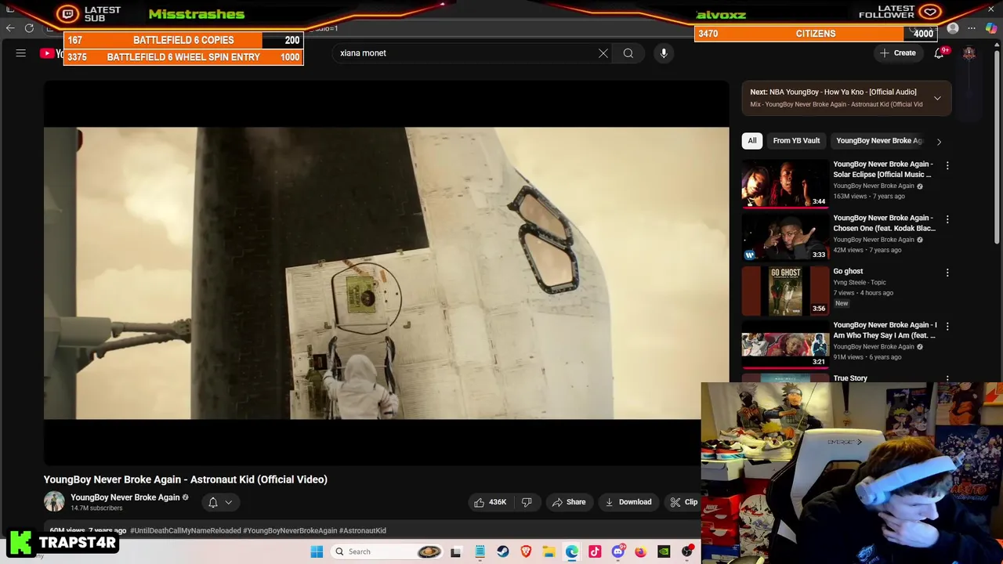Open the browser three-dot settings menu
Screen dimensions: 1003x564
pos(972,29)
